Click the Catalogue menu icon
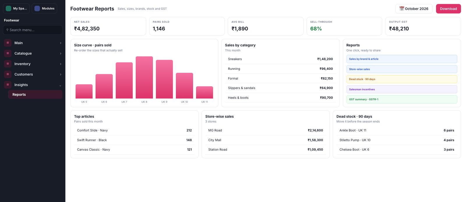The height and width of the screenshot is (202, 466). pos(8,53)
